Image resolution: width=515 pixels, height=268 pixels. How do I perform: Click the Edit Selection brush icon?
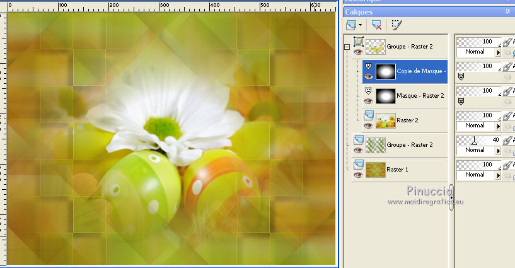(x=396, y=25)
